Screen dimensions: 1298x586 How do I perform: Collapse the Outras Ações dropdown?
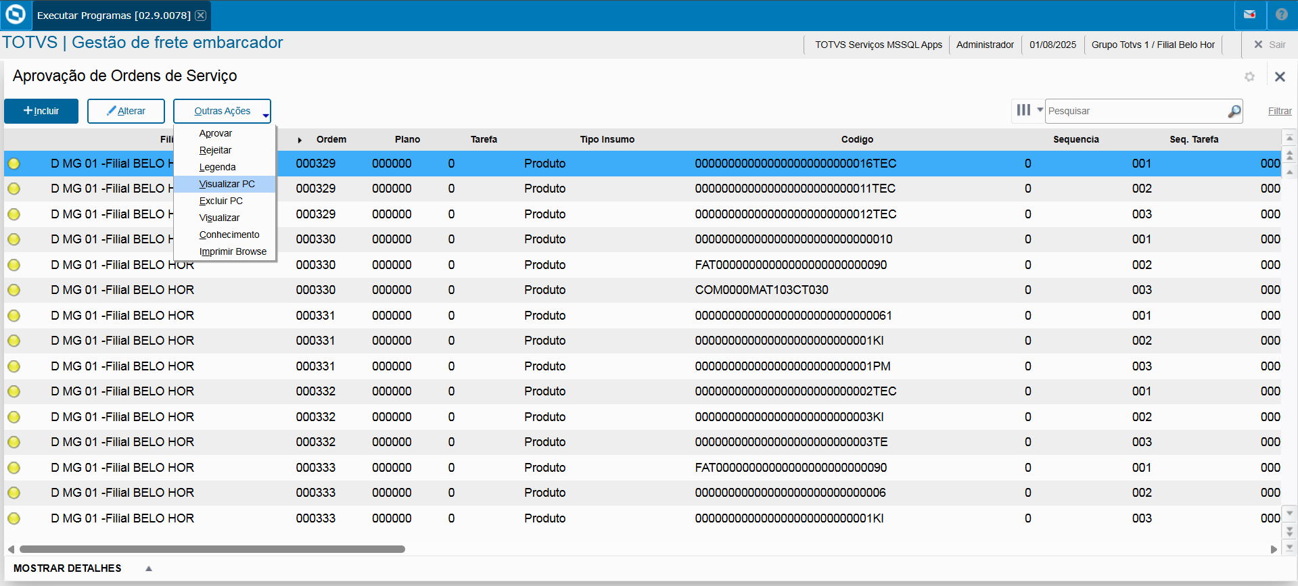tap(222, 111)
